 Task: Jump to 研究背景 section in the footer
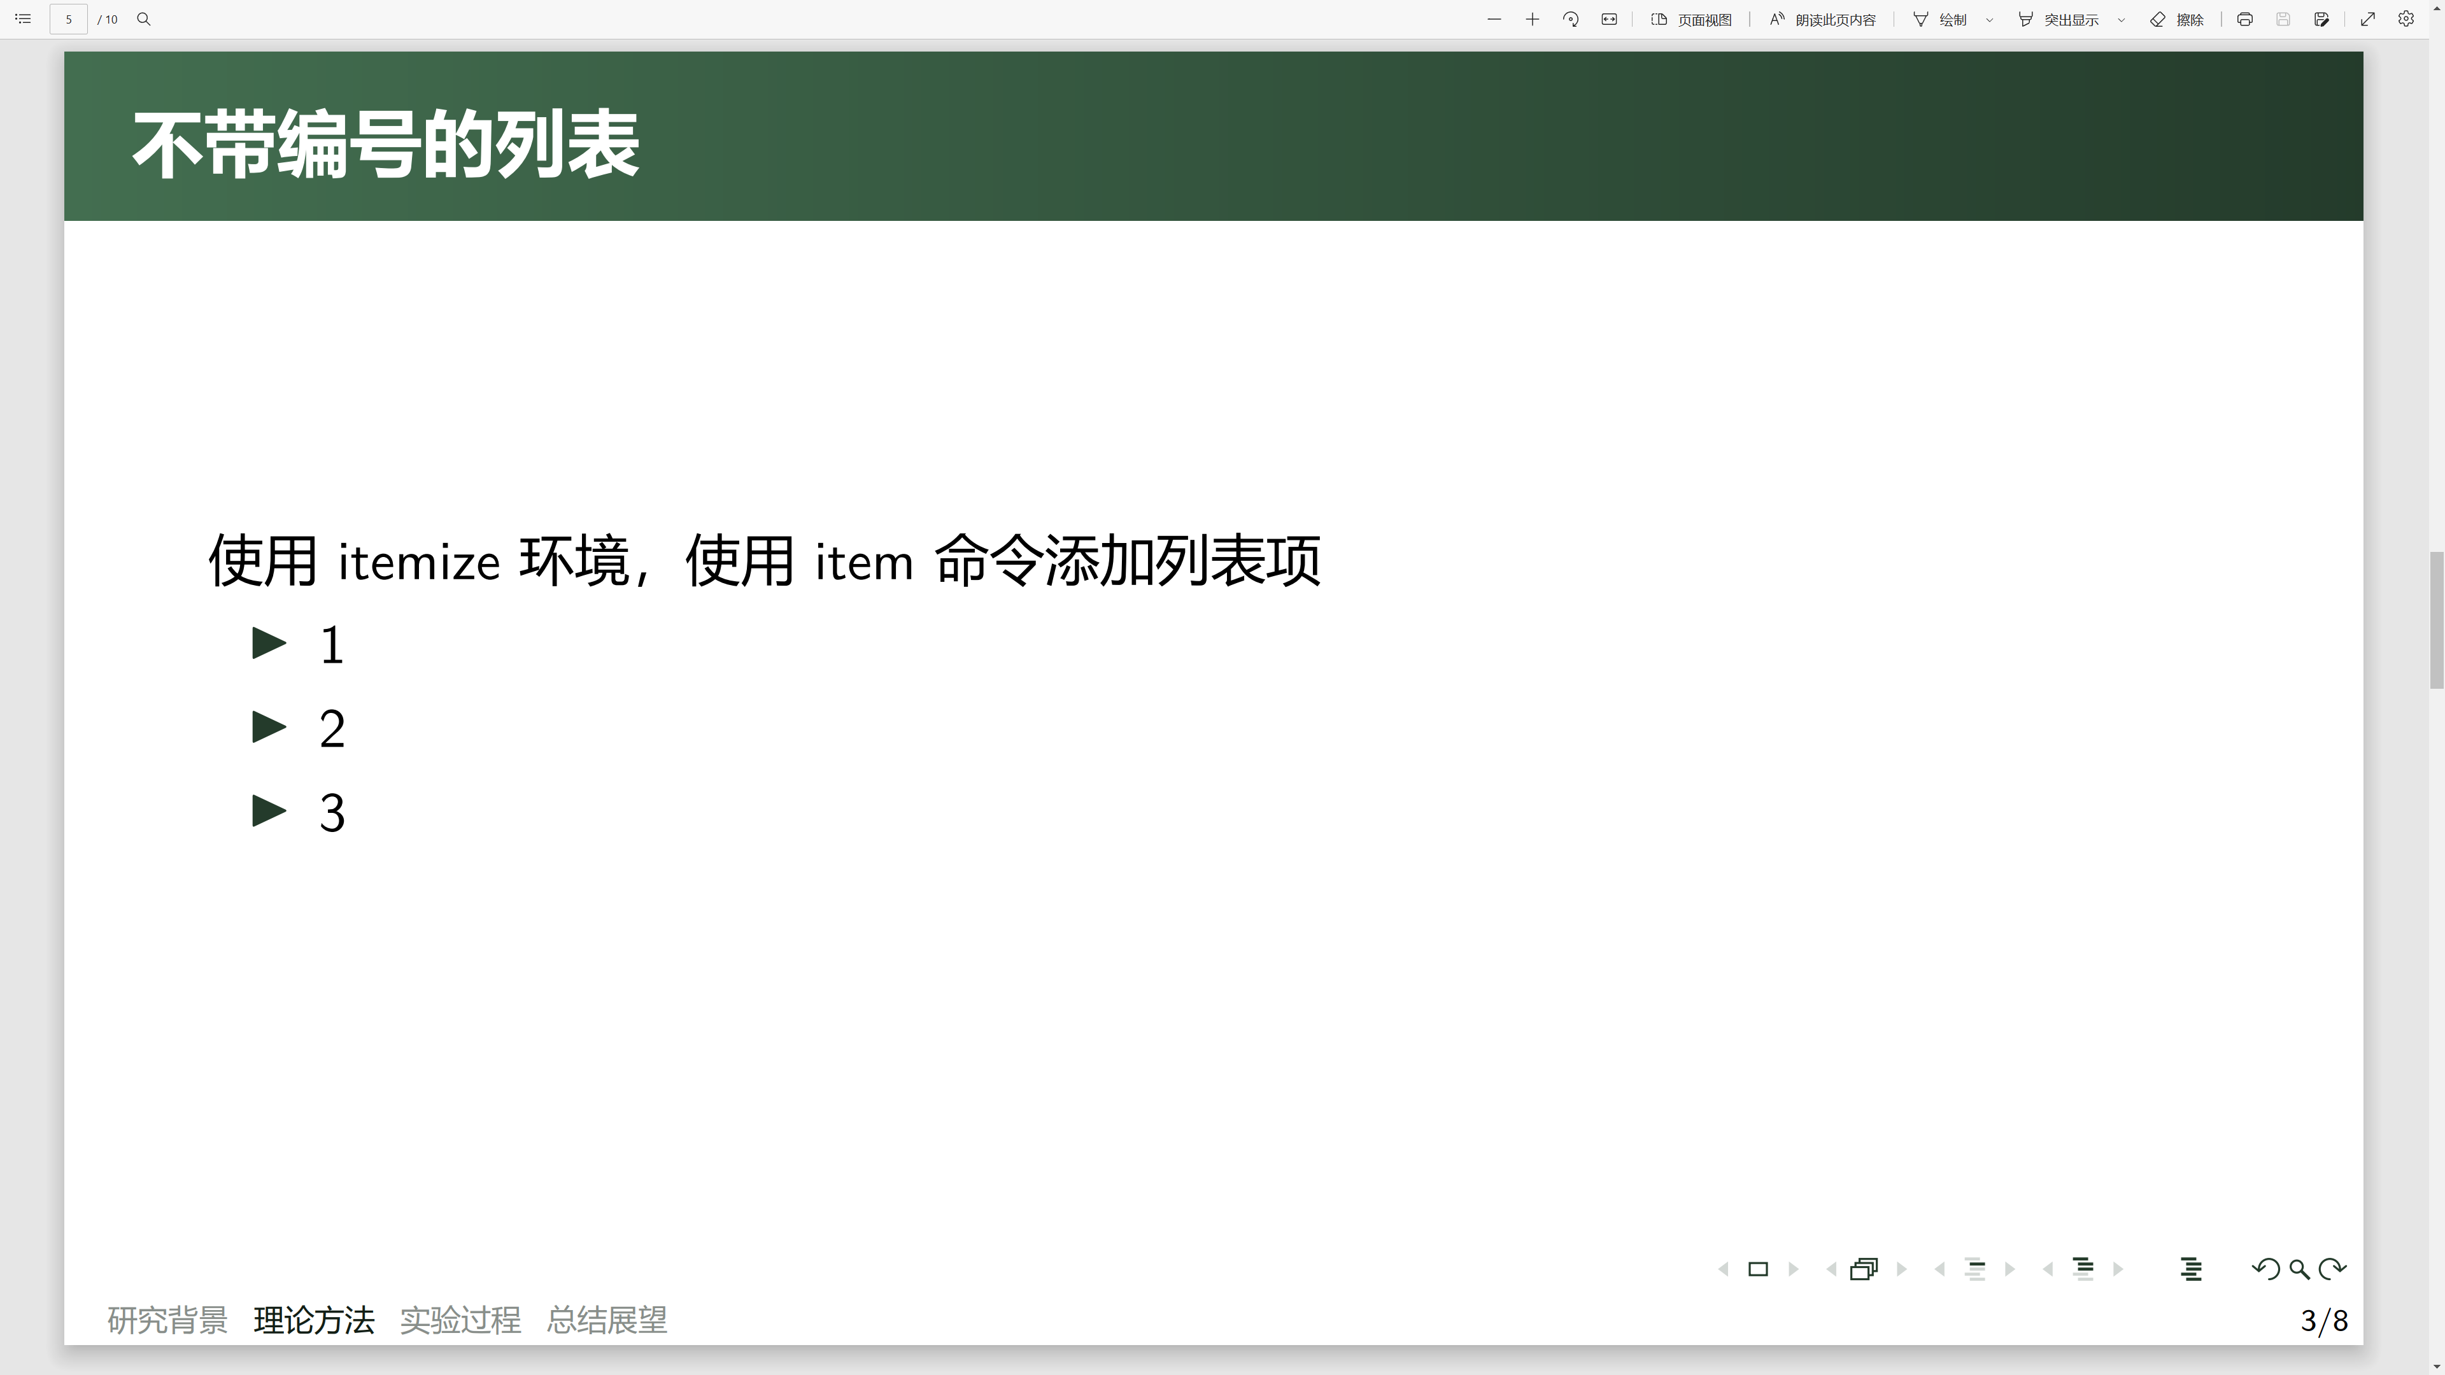point(167,1320)
